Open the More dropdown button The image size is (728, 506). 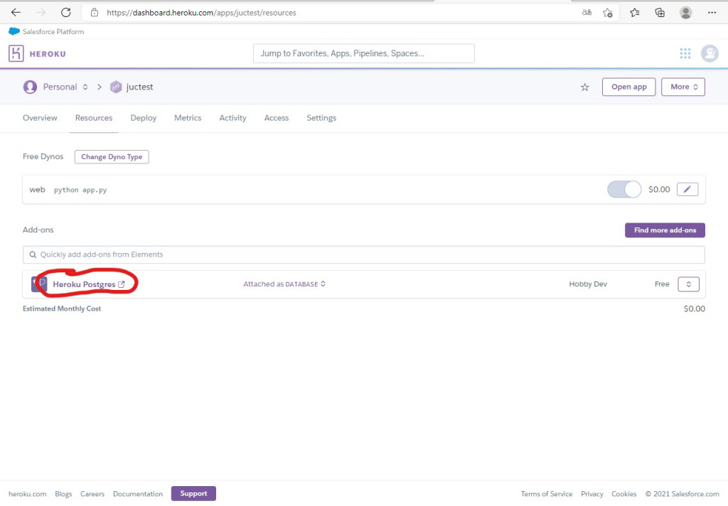tap(683, 87)
